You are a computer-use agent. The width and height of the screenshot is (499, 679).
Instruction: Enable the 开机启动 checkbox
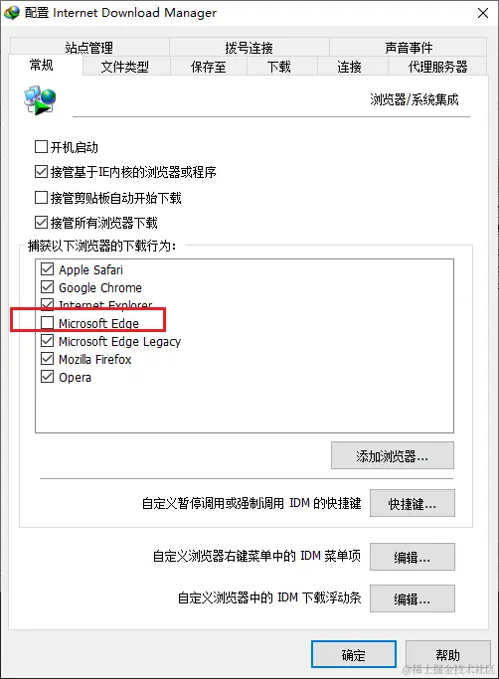(41, 147)
